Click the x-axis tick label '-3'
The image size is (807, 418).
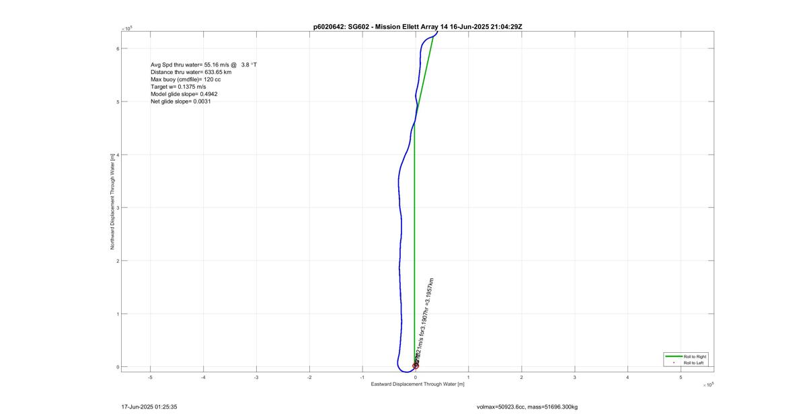[256, 378]
